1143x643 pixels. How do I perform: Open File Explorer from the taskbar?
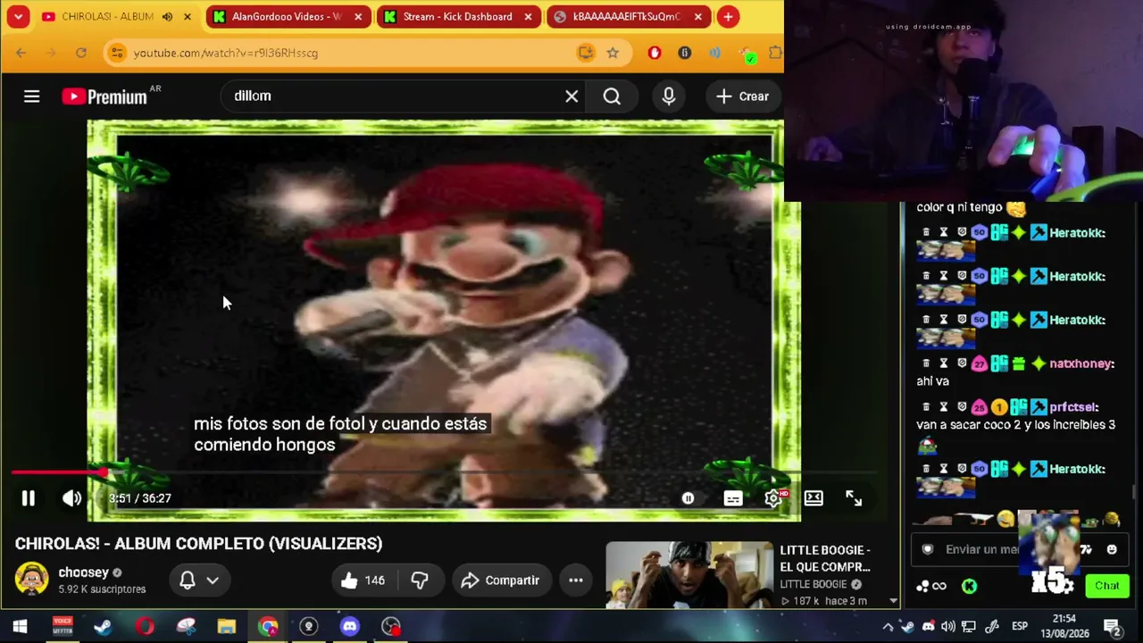point(227,626)
